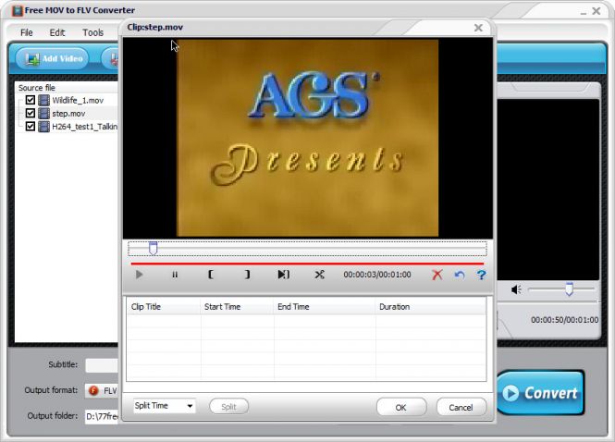
Task: Set clip start with left bracket icon
Action: pos(211,275)
